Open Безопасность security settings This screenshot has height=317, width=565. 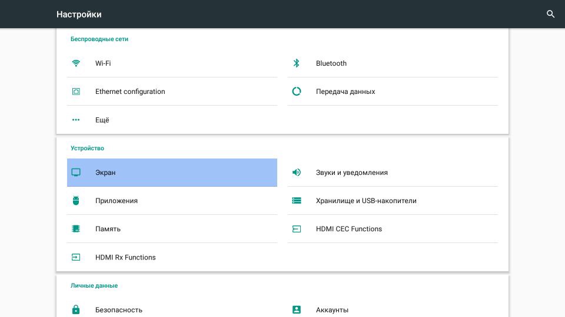point(119,309)
